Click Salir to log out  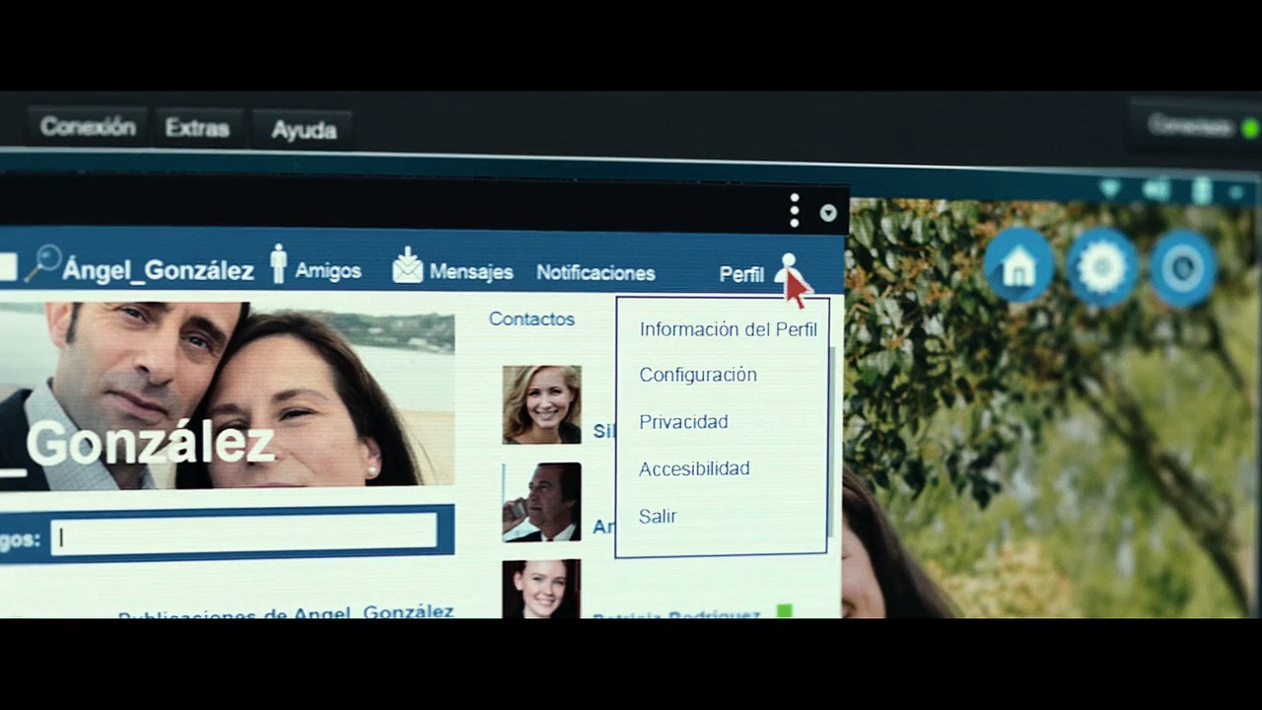pos(658,517)
